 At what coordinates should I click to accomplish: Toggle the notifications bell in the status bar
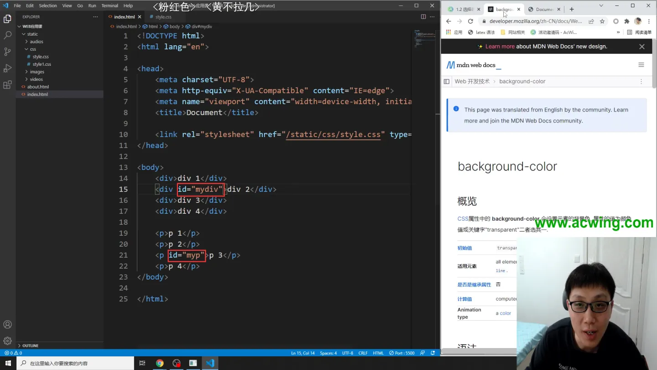pos(433,353)
